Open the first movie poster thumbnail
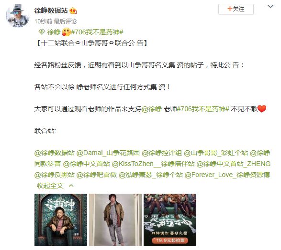Screen dimensions: 281x250 [61, 220]
